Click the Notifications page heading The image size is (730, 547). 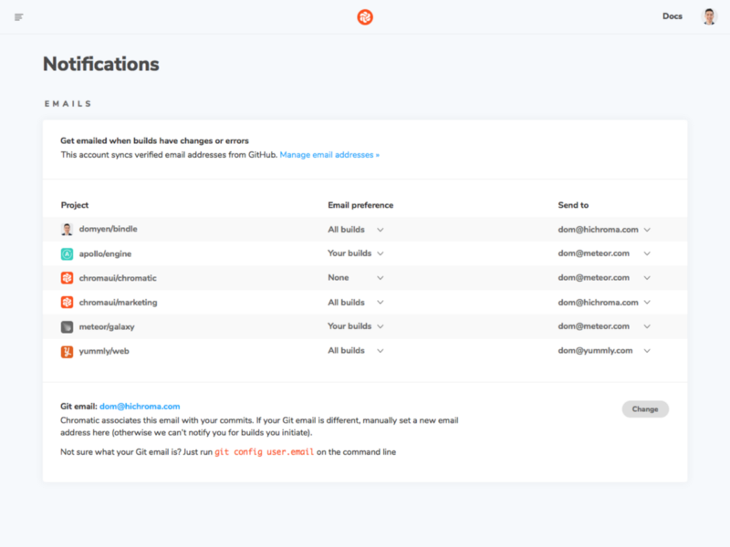tap(101, 64)
